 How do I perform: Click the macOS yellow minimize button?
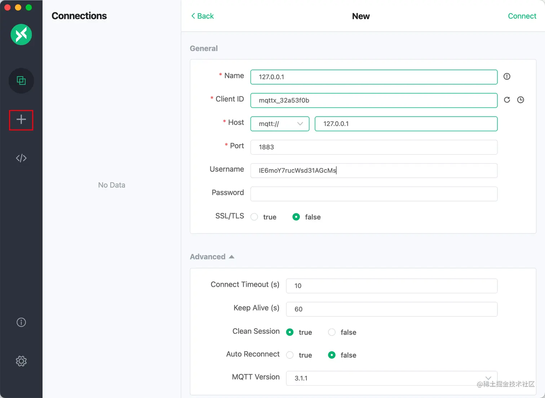pyautogui.click(x=18, y=8)
